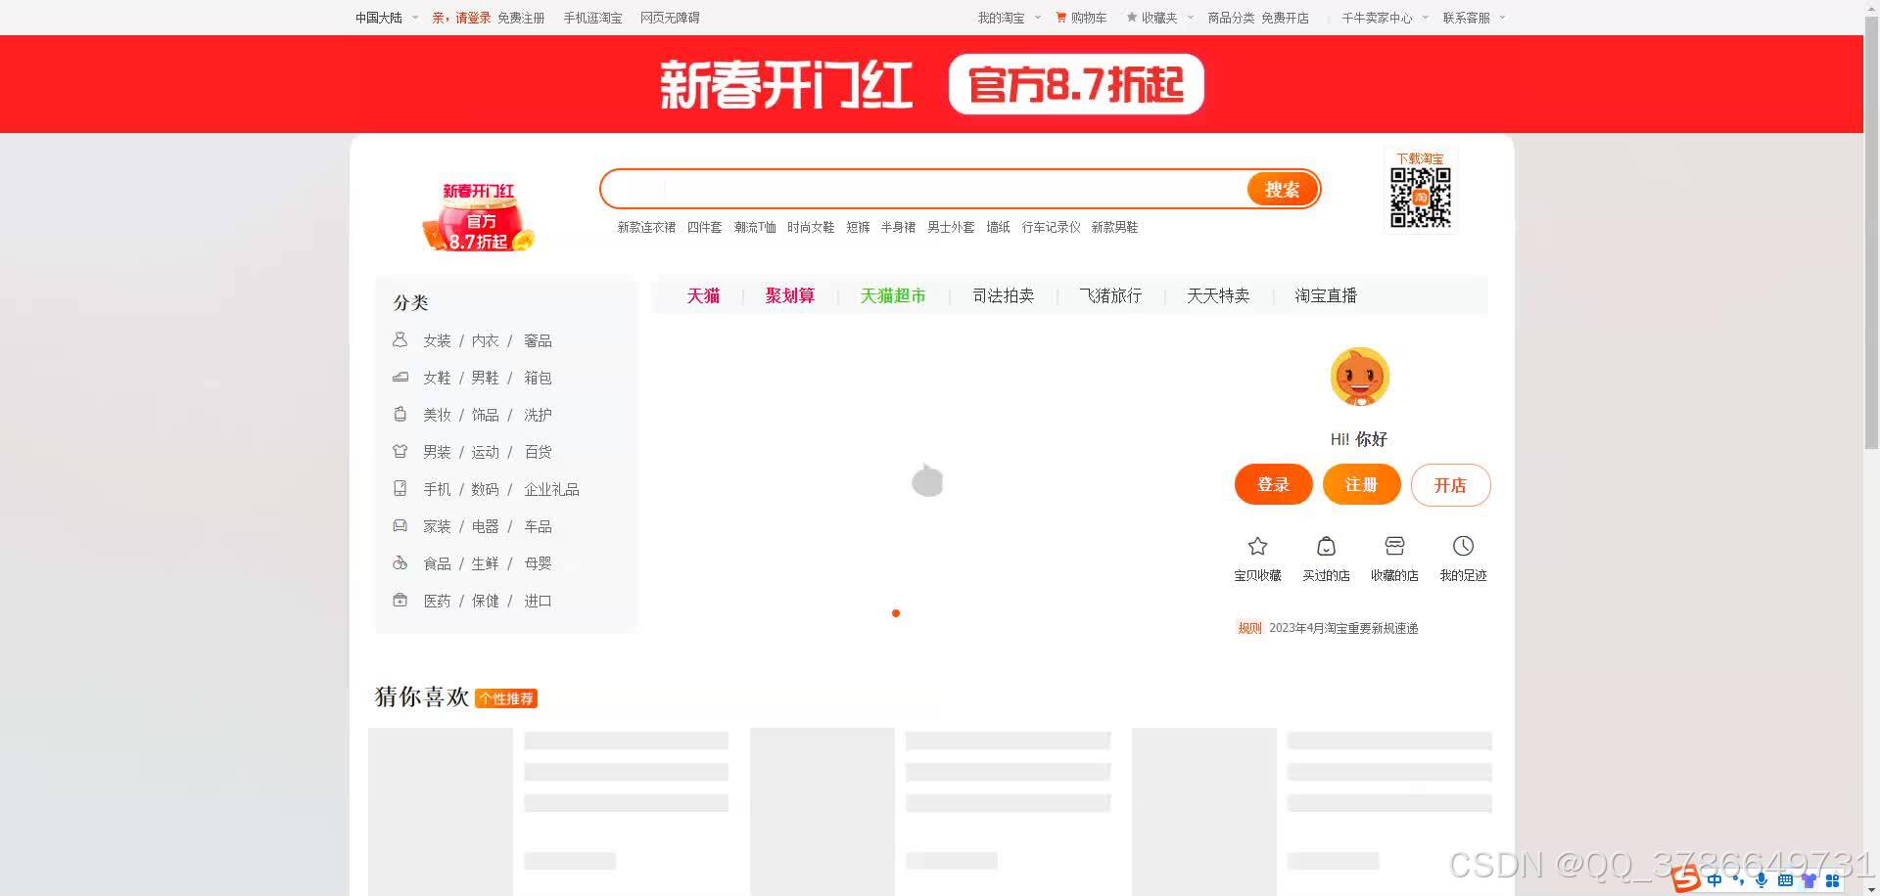Open 我的足迹 clock icon

click(x=1463, y=546)
